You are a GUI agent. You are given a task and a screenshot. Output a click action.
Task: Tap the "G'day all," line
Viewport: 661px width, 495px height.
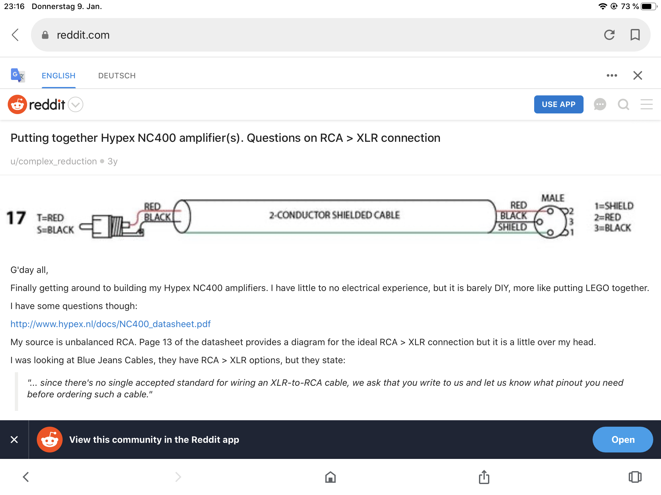[29, 270]
